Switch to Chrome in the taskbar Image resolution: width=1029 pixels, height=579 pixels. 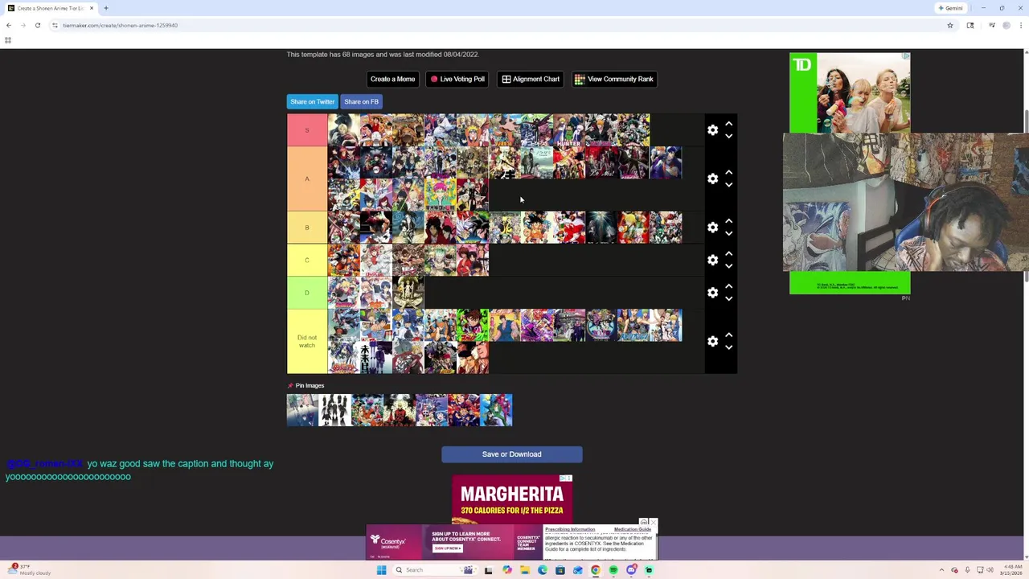click(595, 570)
